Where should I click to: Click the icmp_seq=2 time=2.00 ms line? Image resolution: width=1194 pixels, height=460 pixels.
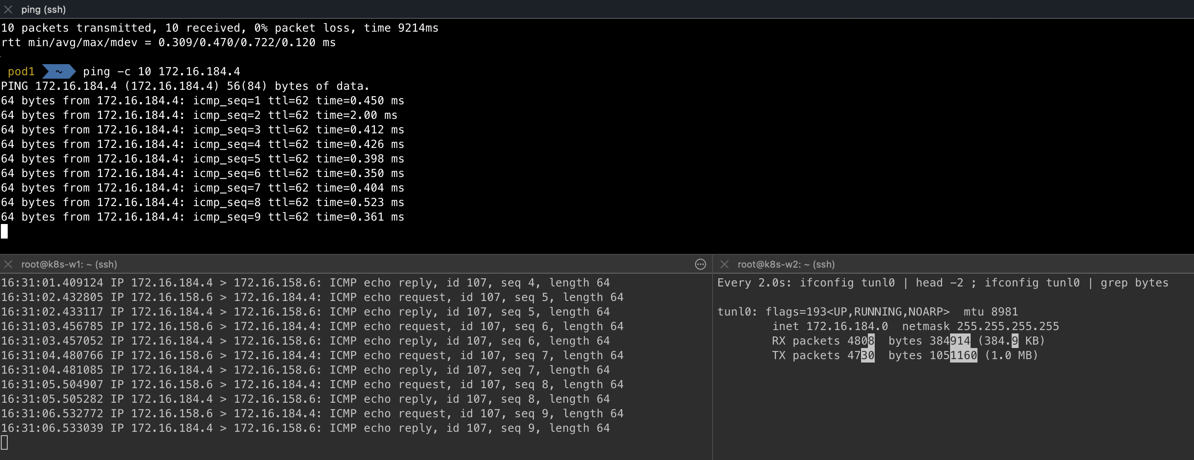199,115
